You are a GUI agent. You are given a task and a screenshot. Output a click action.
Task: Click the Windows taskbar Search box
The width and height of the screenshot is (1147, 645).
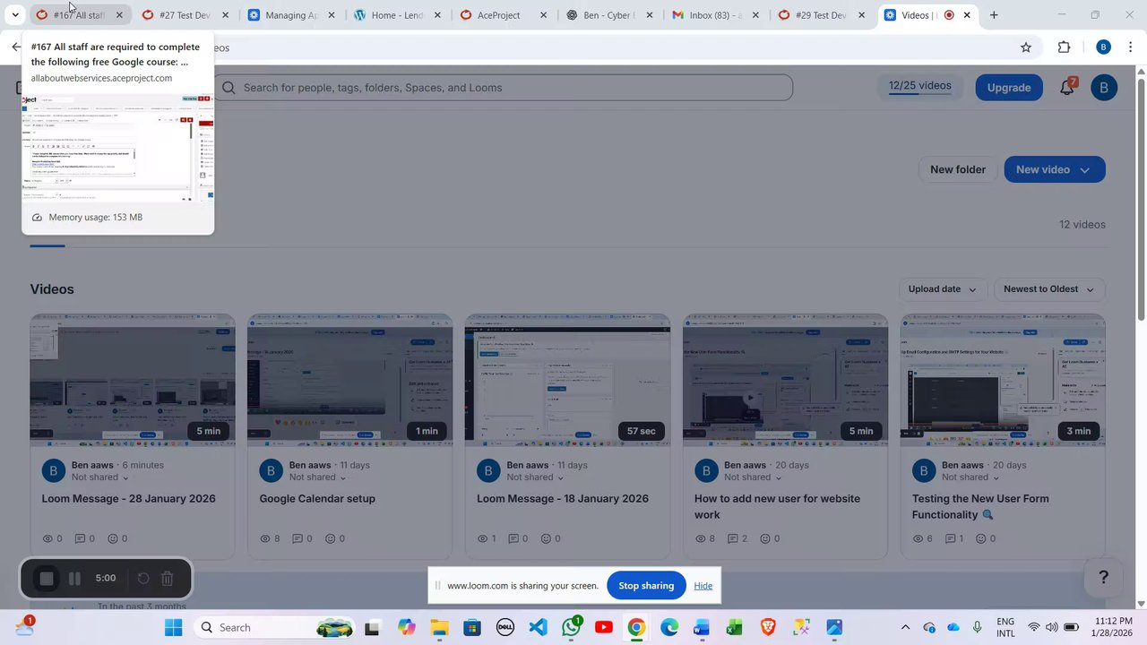tap(275, 627)
